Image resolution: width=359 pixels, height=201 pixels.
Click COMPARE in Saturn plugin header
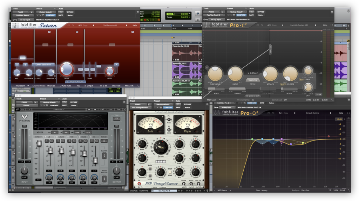coord(50,15)
